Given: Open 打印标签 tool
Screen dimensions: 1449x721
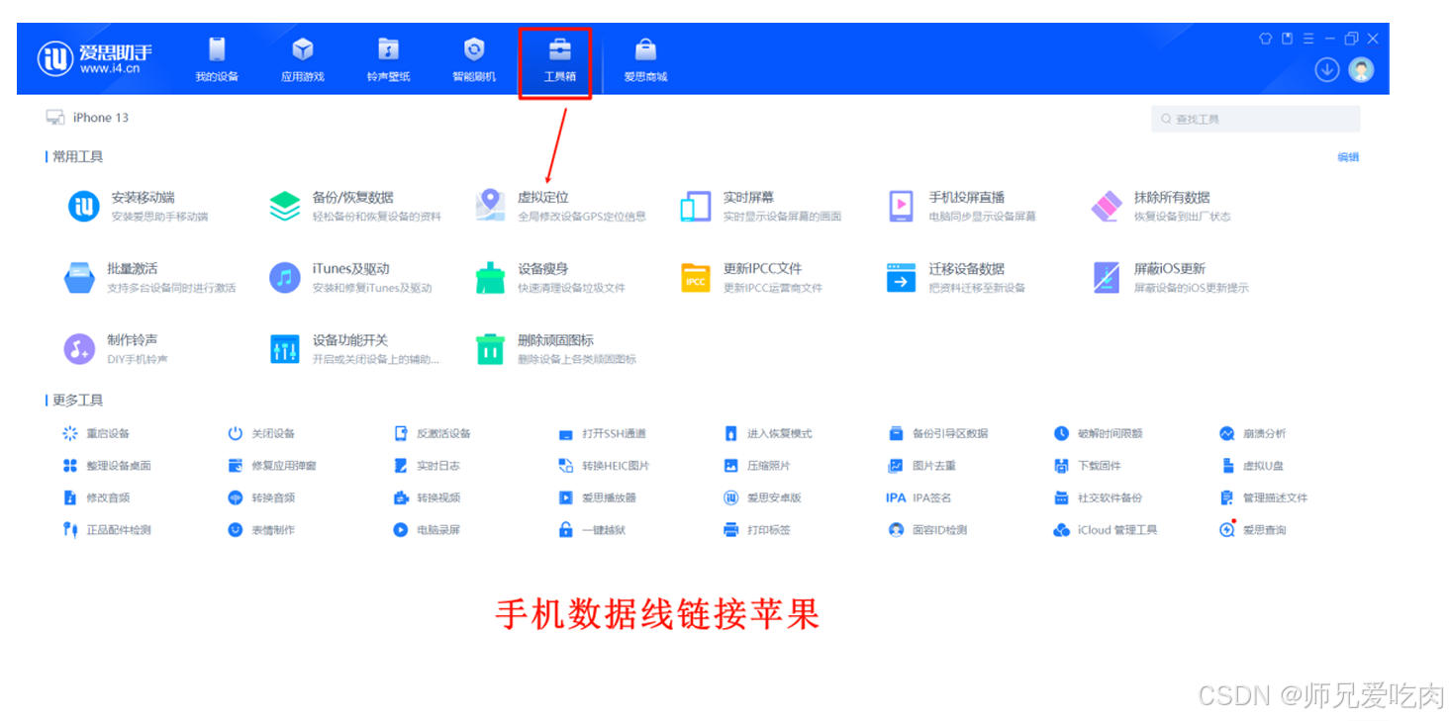Looking at the screenshot, I should click(x=757, y=530).
